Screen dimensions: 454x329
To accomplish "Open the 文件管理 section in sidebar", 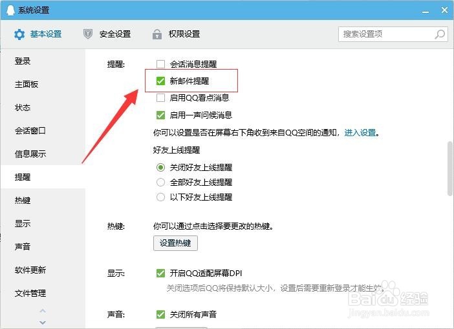I will pos(43,293).
